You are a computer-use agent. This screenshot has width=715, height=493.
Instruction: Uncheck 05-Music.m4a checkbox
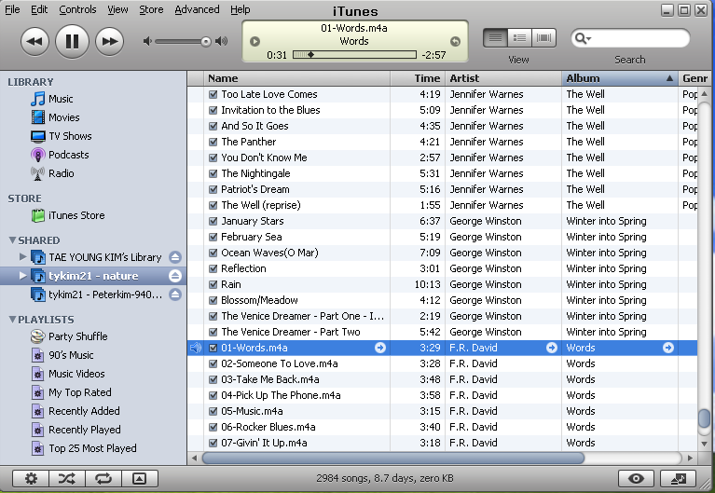213,411
